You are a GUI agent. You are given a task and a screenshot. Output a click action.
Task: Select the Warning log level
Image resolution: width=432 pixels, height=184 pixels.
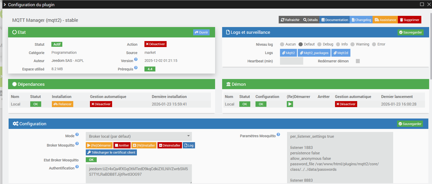(x=352, y=44)
